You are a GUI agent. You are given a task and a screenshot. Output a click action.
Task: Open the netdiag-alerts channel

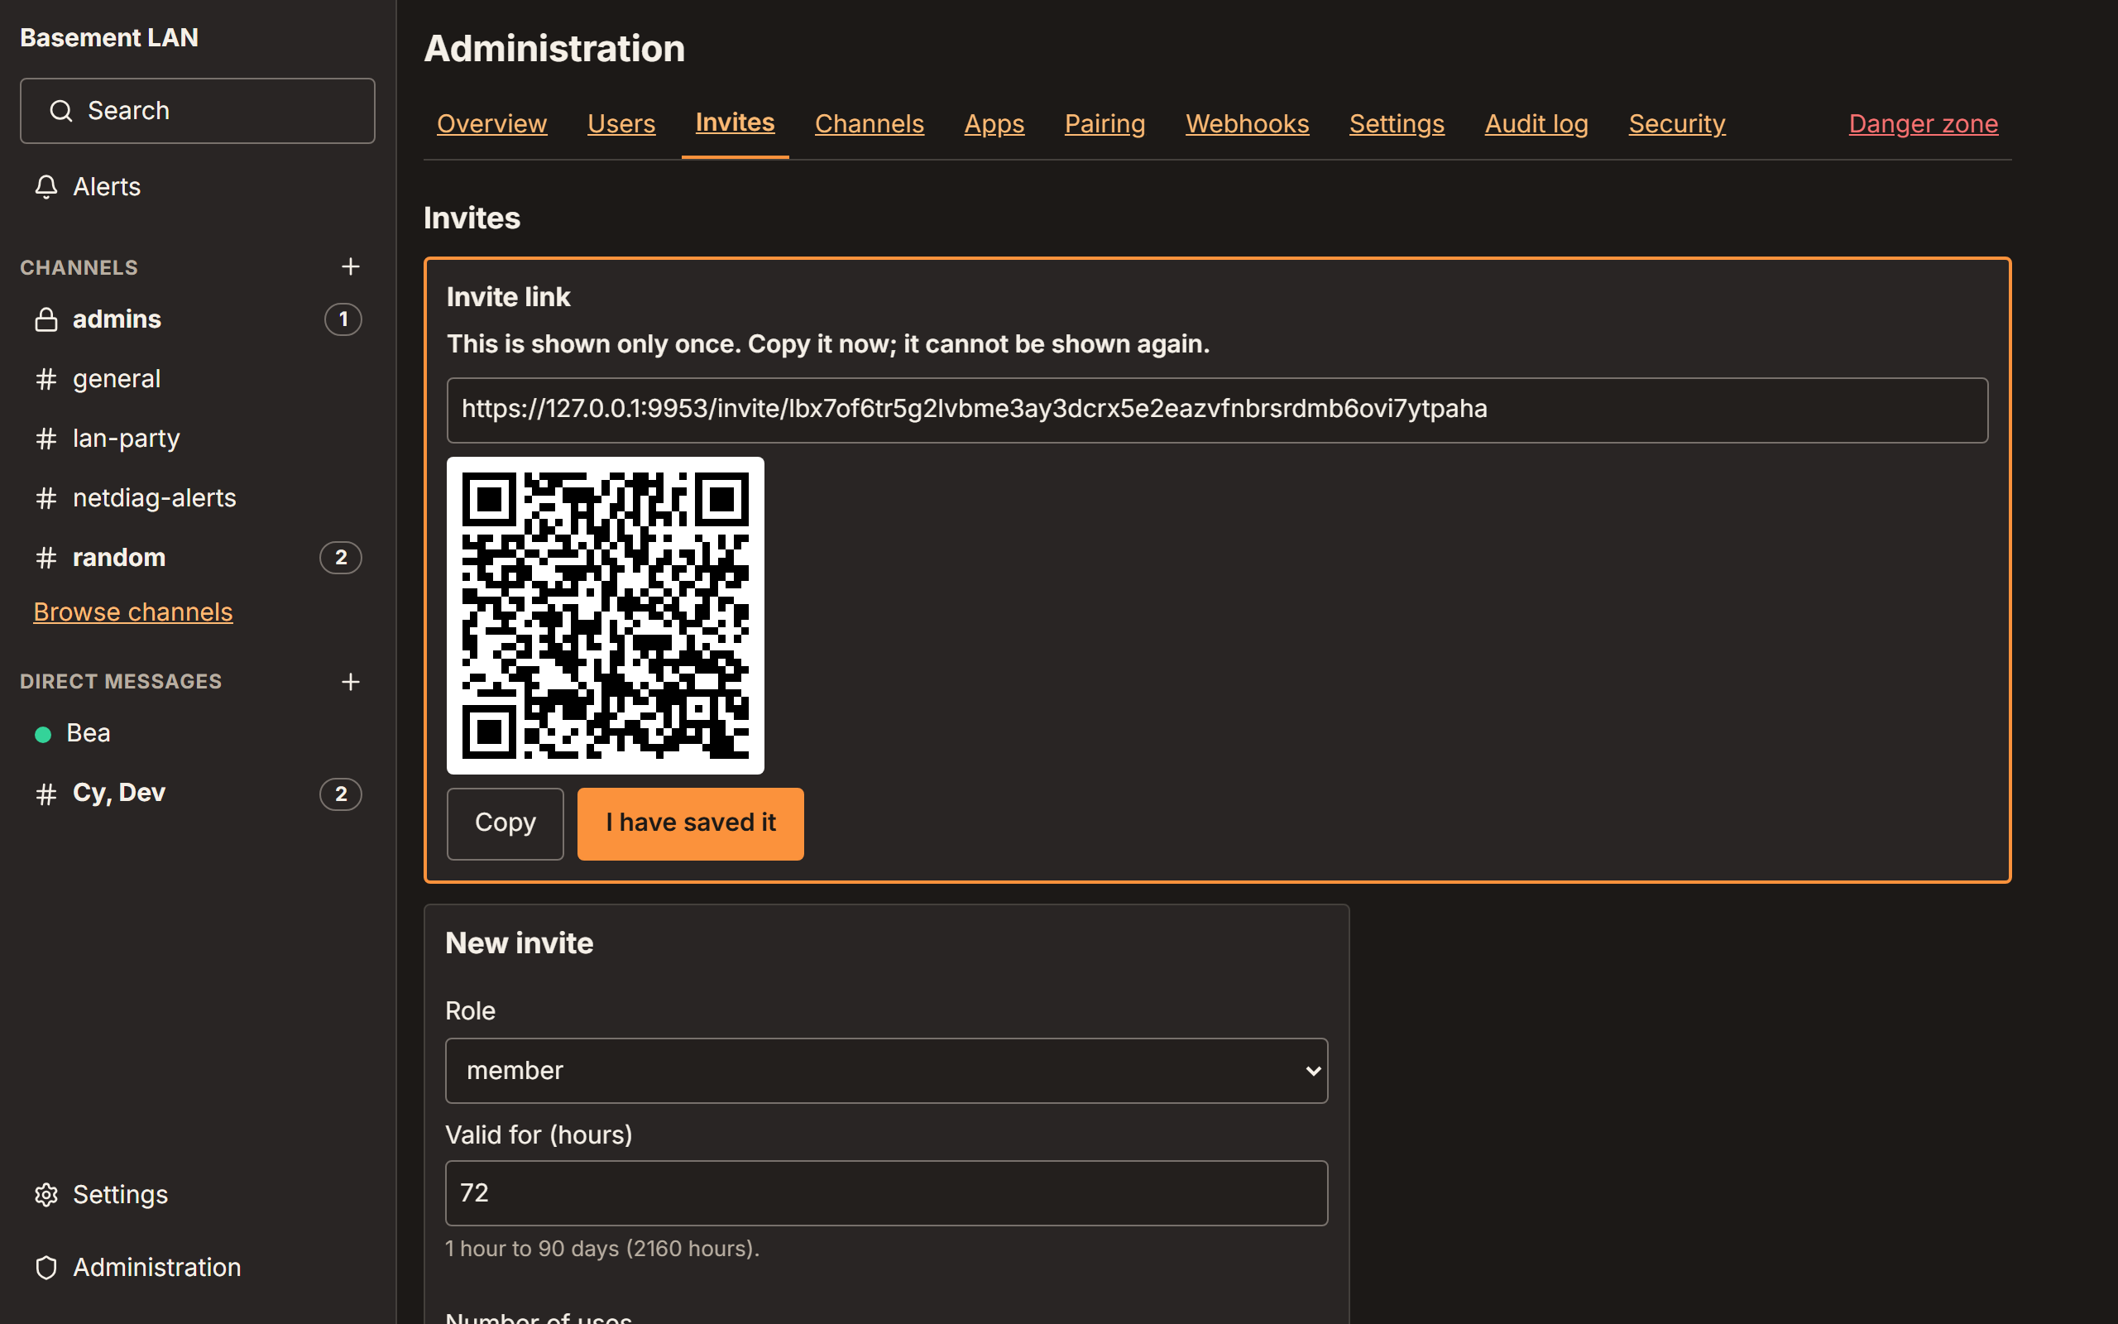197,498
